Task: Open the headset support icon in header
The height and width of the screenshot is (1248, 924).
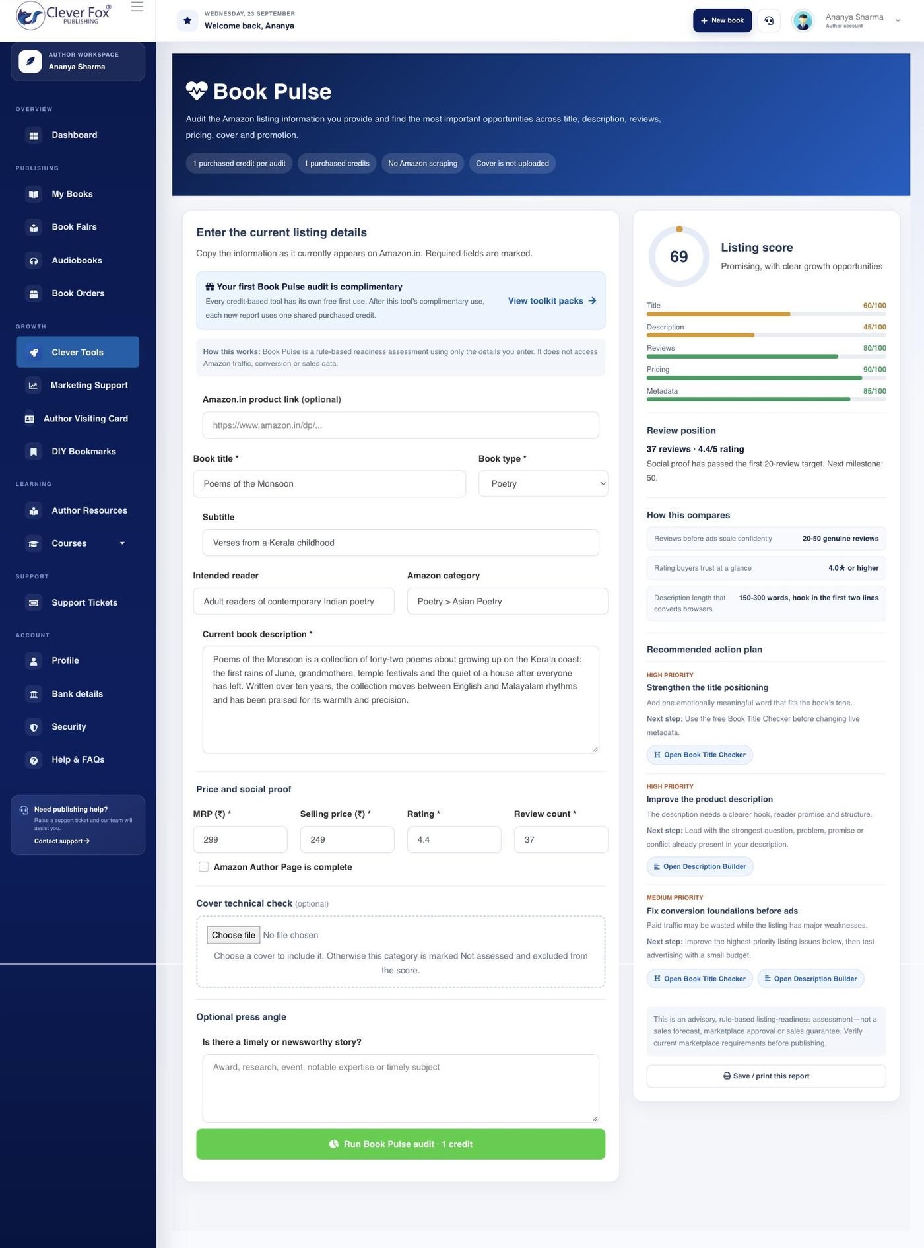Action: [x=769, y=20]
